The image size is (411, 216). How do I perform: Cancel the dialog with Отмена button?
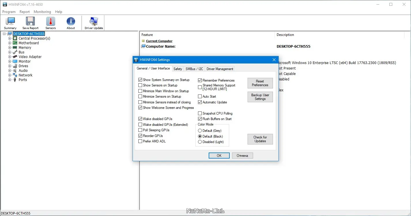[x=242, y=155]
